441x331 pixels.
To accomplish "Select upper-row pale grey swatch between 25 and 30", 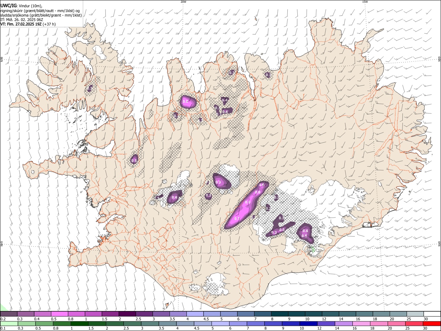I will pos(415,314).
